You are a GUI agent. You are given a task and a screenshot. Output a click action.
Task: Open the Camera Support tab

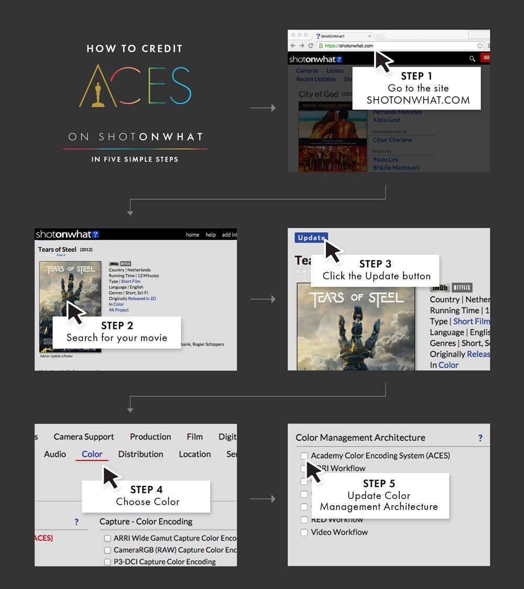tap(84, 437)
